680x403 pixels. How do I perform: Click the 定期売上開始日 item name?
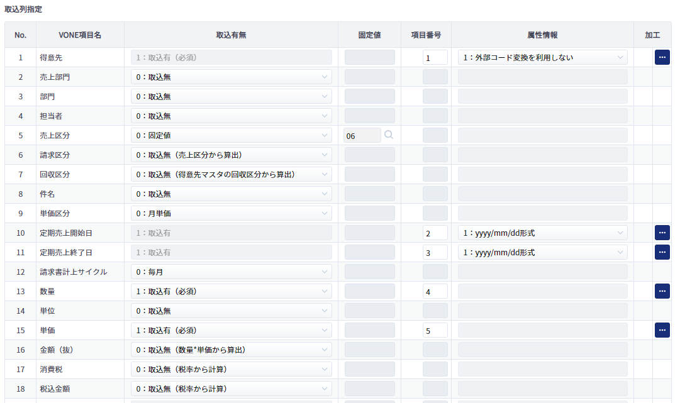[66, 233]
